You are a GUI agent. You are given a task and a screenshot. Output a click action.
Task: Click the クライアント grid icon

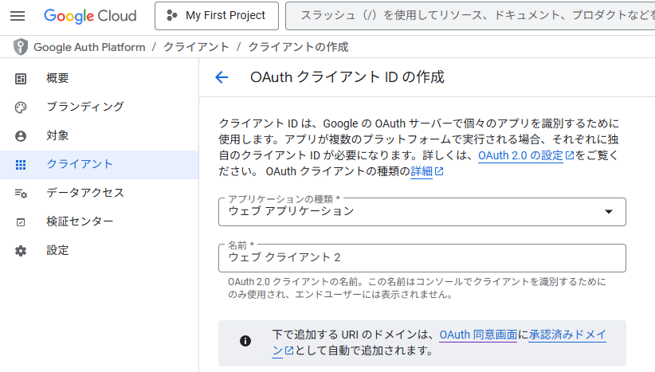click(x=21, y=165)
